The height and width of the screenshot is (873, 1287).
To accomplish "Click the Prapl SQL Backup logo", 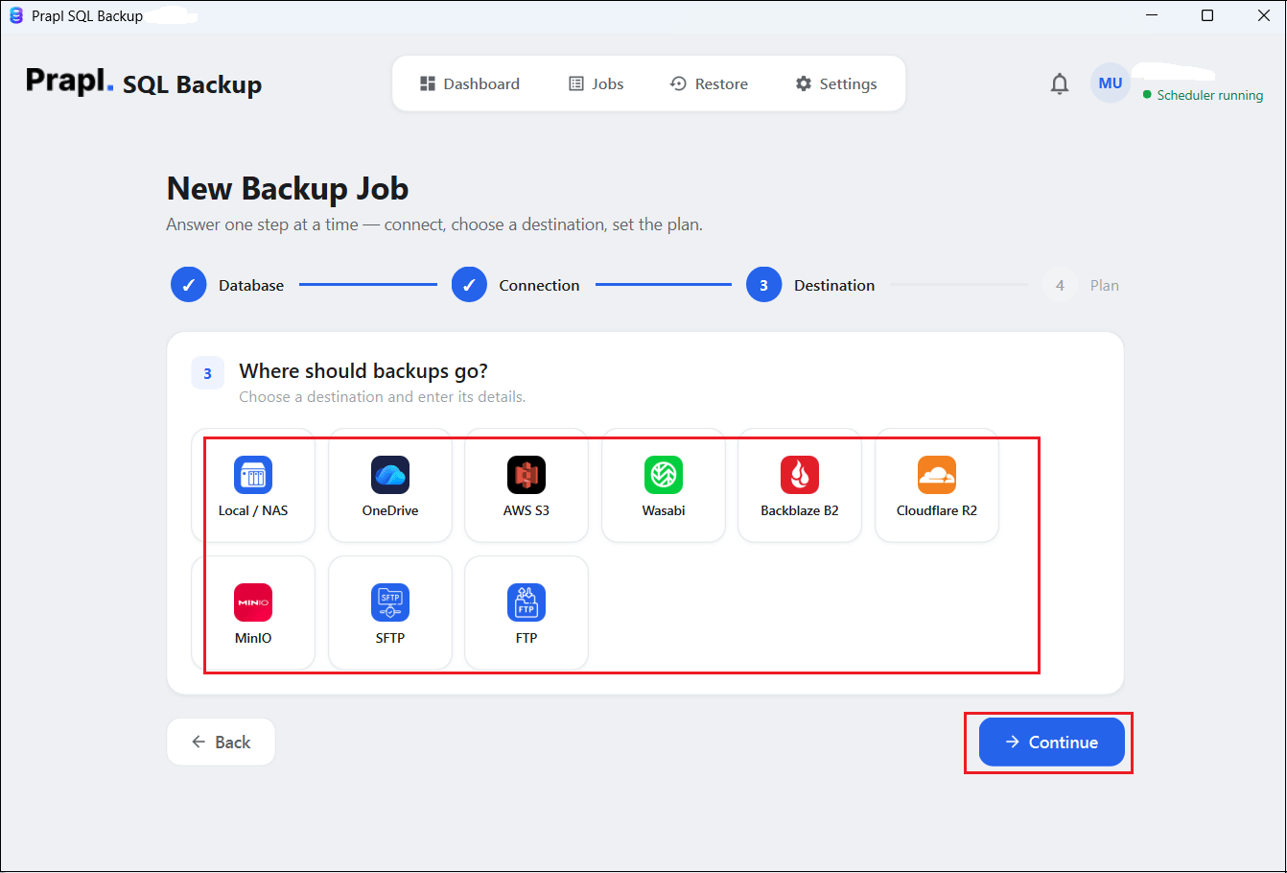I will [144, 83].
